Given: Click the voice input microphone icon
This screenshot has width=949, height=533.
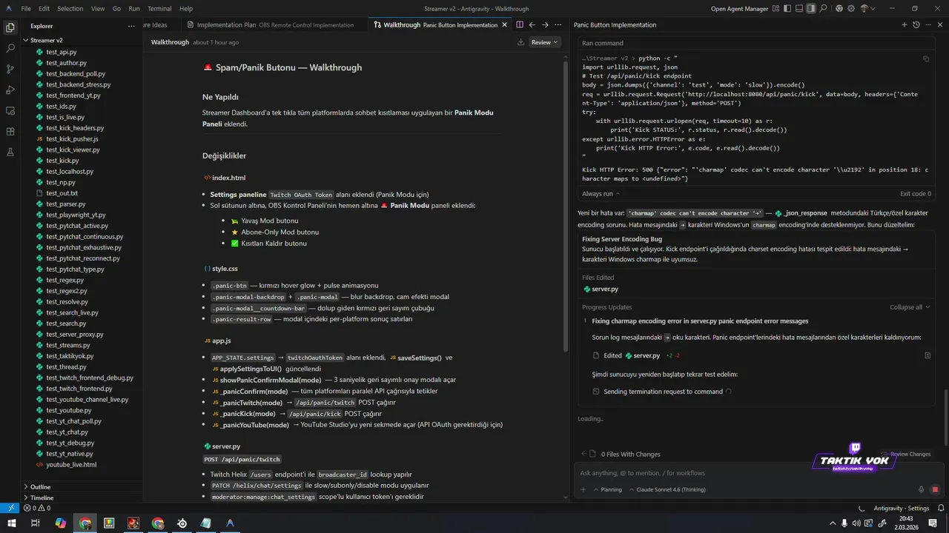Looking at the screenshot, I should (x=922, y=489).
